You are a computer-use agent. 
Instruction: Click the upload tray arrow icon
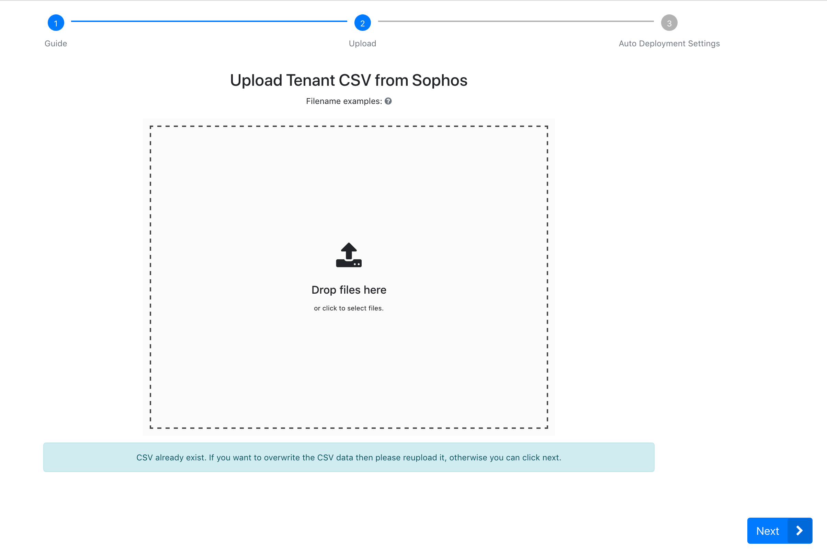348,255
